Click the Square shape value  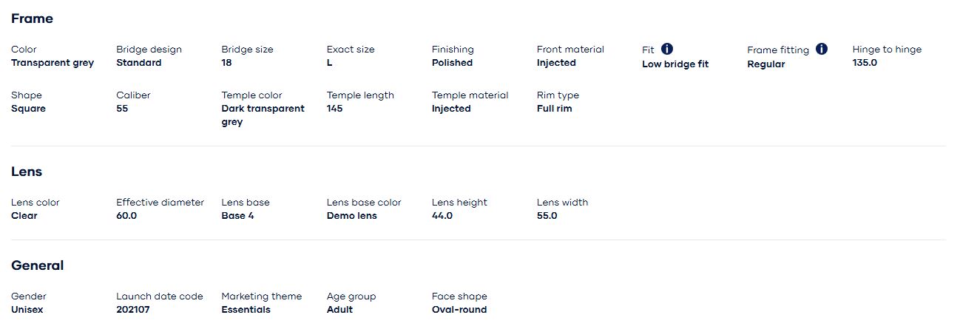[28, 109]
